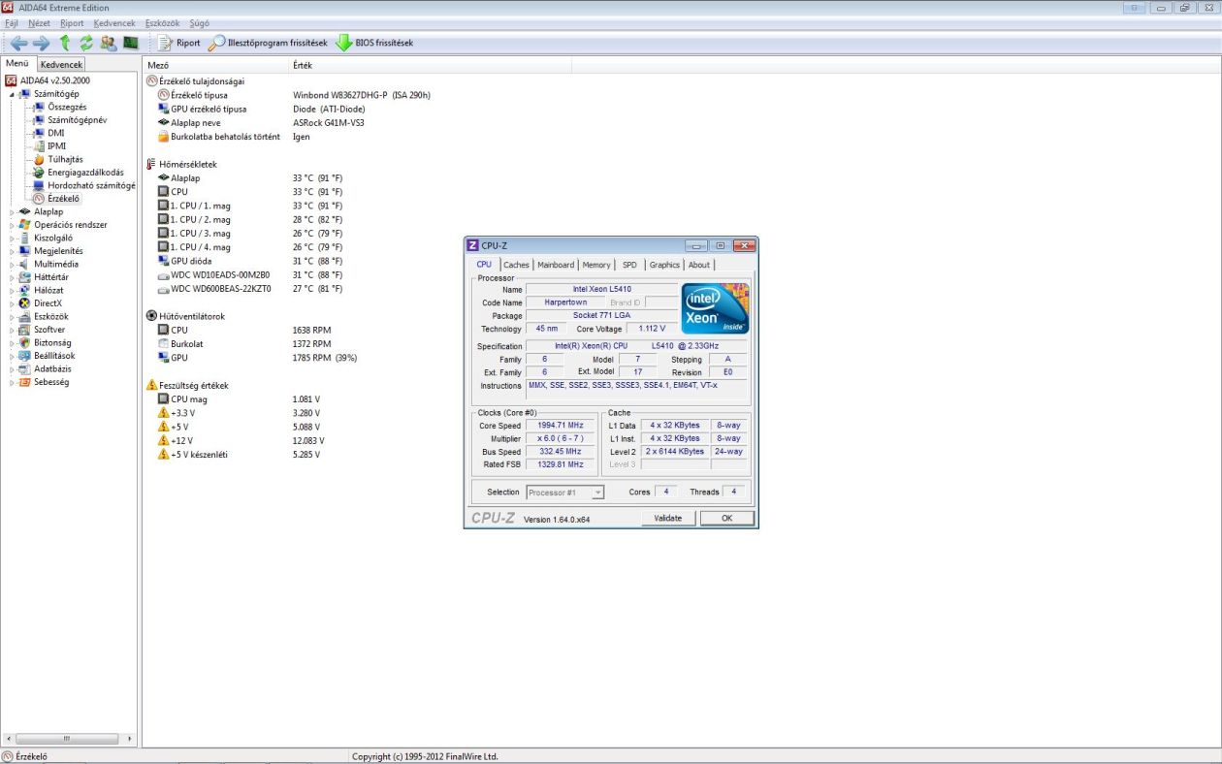
Task: Select the AIDA64 v2.50.2000 root node
Action: click(x=55, y=80)
